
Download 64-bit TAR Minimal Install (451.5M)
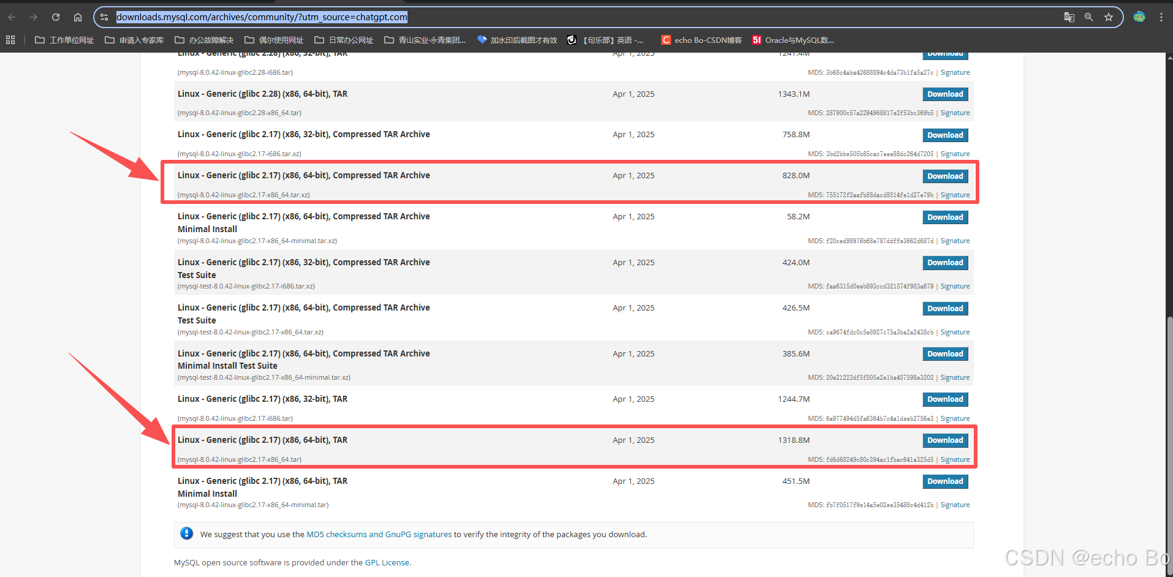[x=945, y=481]
